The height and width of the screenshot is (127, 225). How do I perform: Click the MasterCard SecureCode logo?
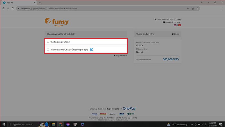pos(103,114)
